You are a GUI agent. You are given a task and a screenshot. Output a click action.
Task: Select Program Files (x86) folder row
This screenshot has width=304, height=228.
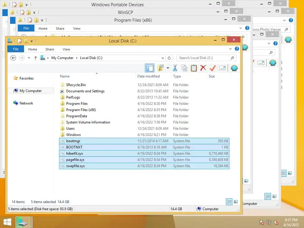144,110
